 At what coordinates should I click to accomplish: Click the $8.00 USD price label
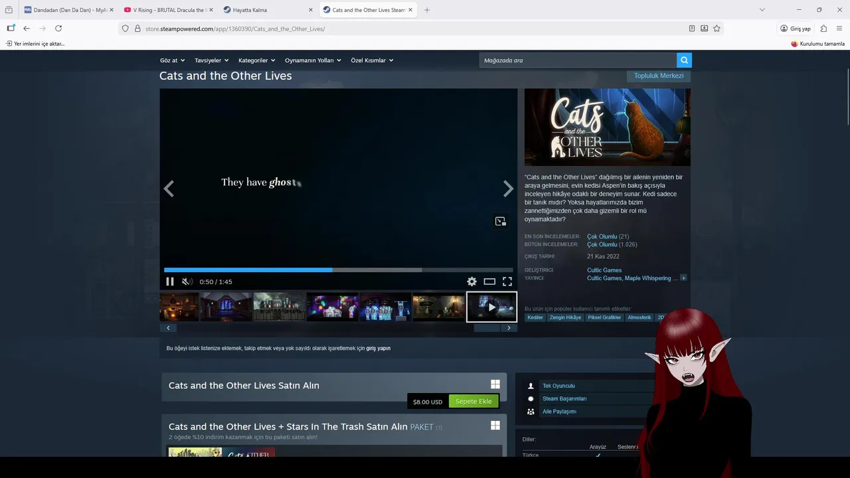[x=428, y=402]
